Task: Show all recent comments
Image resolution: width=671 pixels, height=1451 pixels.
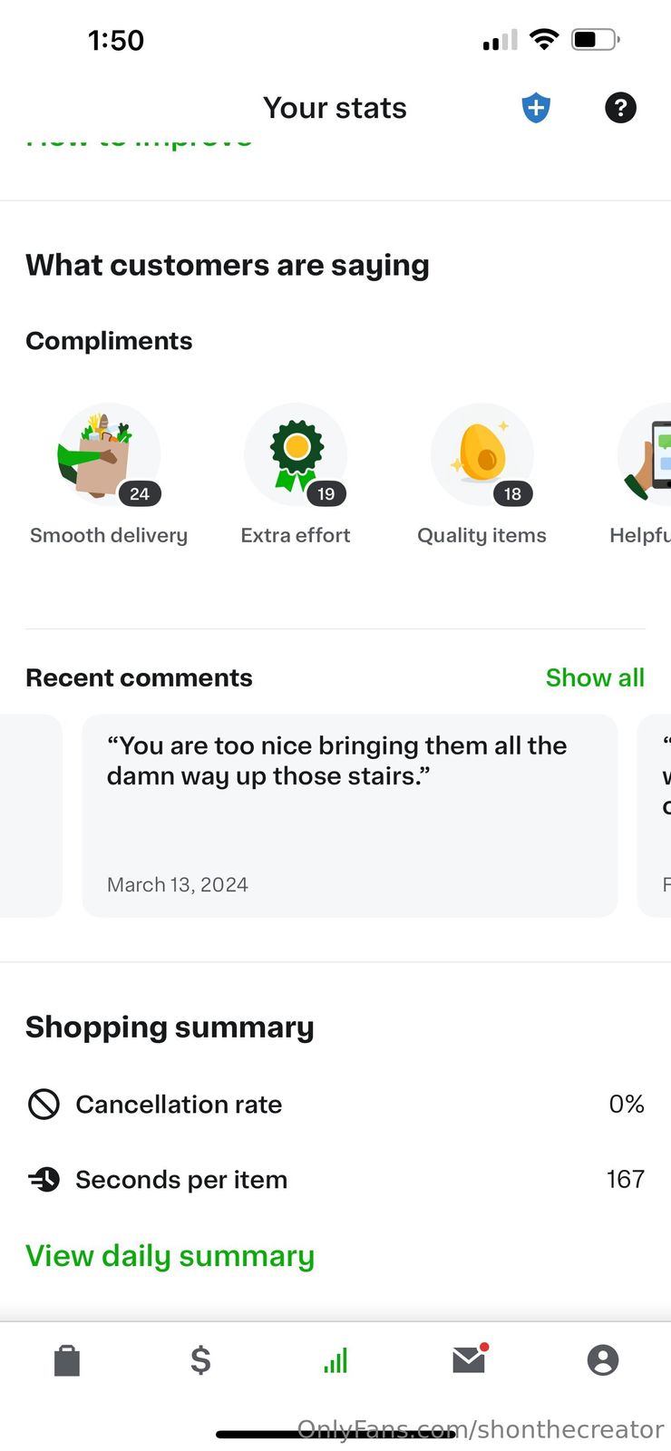Action: [595, 677]
